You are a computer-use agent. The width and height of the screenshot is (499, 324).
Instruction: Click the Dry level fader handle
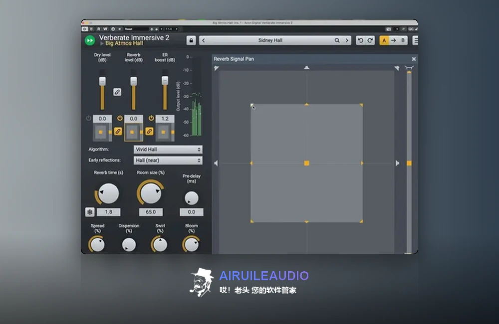click(x=102, y=81)
